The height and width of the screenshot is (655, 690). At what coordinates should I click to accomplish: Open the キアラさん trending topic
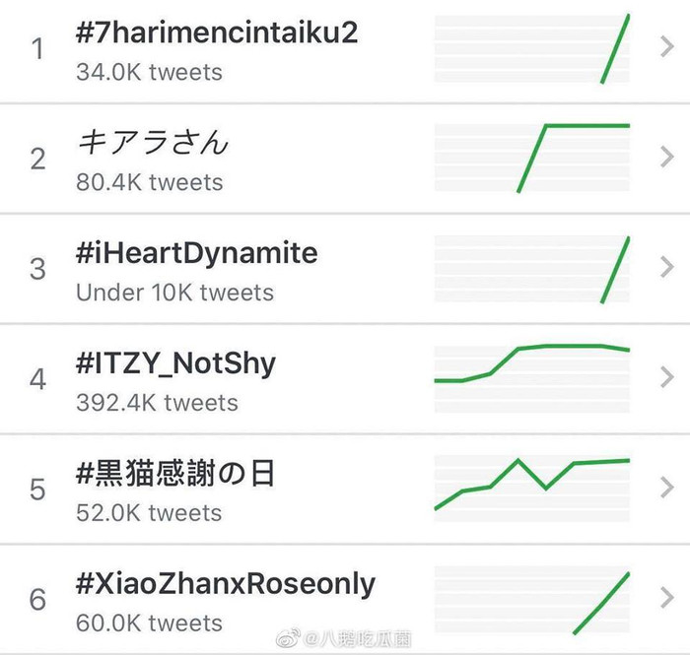coord(153,143)
